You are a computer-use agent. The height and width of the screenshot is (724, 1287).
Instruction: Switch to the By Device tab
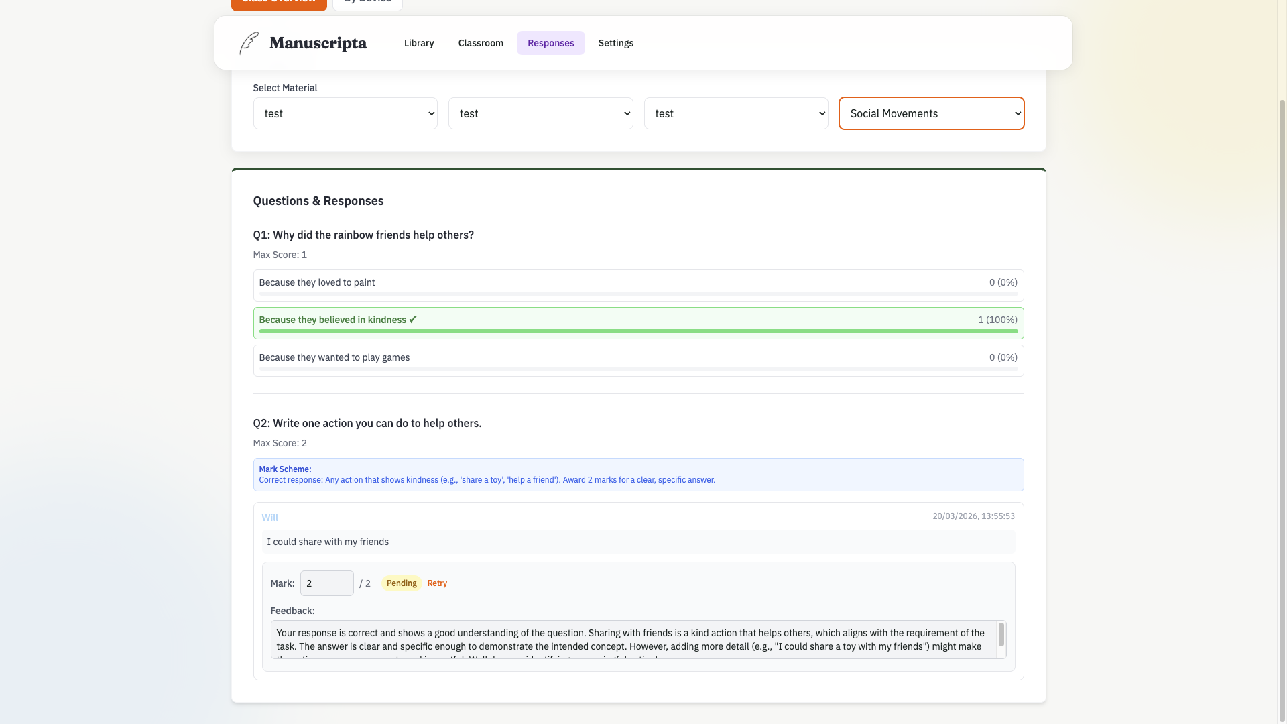click(x=367, y=2)
